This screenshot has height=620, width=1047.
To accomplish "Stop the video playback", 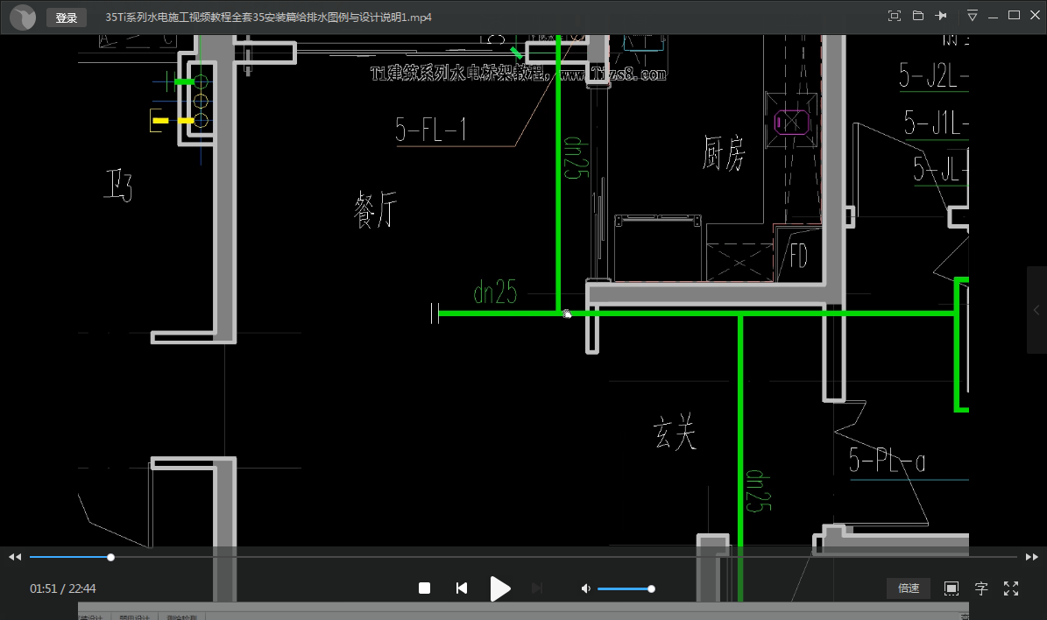I will point(424,588).
